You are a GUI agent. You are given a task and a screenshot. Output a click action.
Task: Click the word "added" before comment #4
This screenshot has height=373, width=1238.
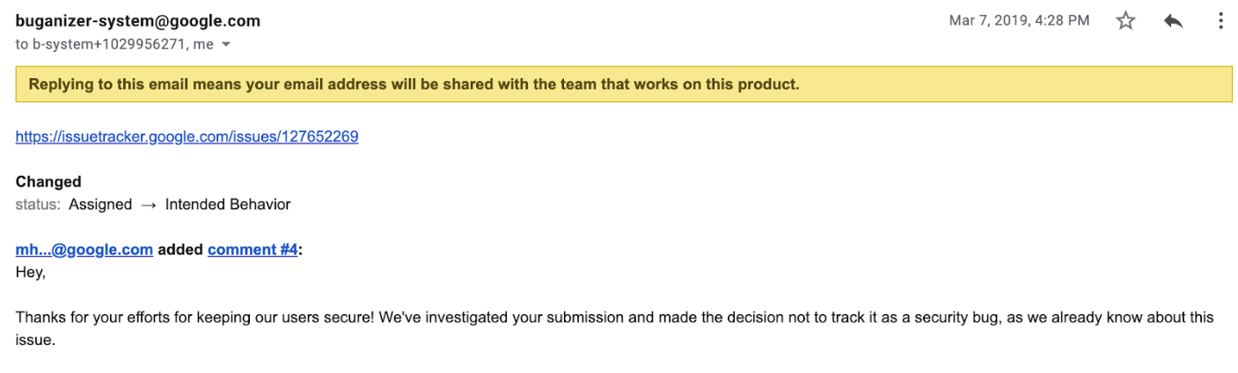(x=180, y=250)
